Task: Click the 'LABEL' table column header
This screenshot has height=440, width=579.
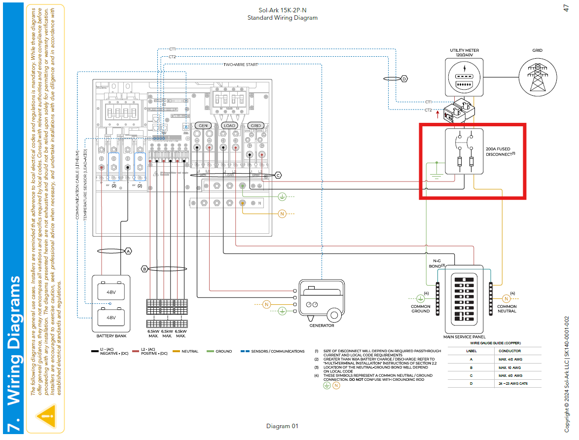Action: pyautogui.click(x=471, y=351)
